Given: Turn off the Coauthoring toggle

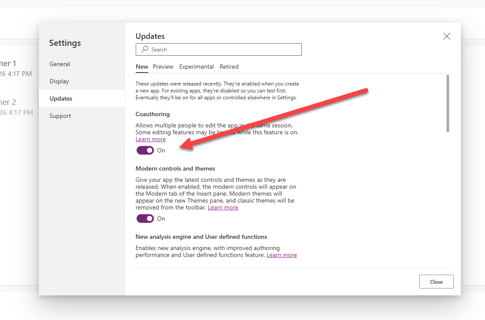Looking at the screenshot, I should [145, 150].
